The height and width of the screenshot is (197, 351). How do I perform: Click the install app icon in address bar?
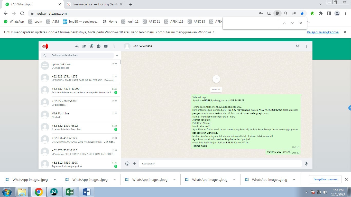click(x=269, y=13)
